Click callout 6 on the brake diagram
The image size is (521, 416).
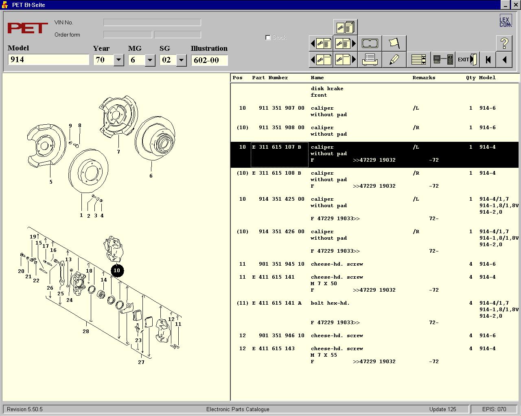click(151, 176)
